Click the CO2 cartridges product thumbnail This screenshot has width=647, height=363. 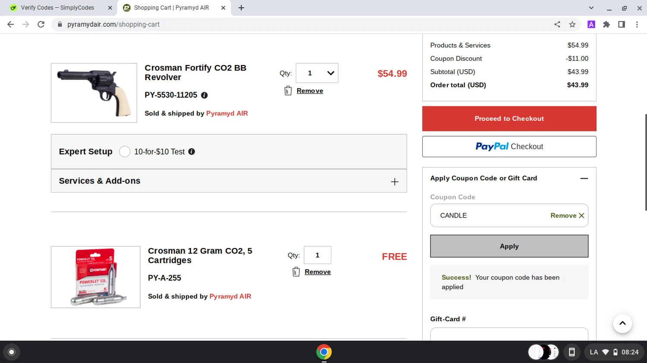click(x=96, y=277)
